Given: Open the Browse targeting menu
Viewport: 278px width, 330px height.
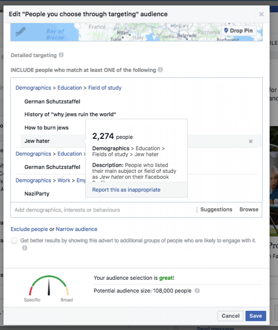Looking at the screenshot, I should (x=249, y=210).
